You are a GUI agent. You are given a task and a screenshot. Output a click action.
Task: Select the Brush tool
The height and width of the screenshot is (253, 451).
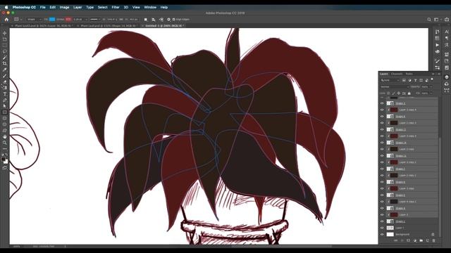tap(5, 76)
